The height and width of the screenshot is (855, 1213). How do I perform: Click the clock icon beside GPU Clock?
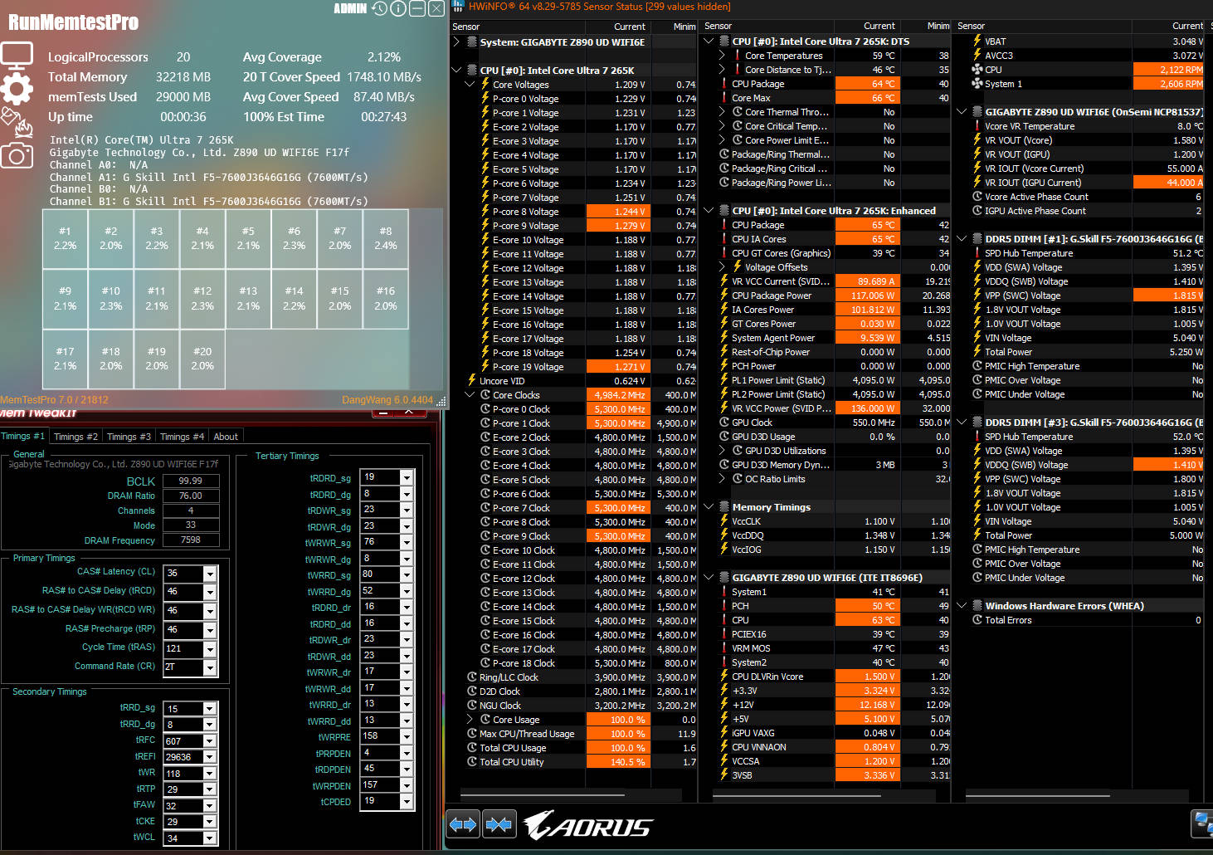[724, 423]
